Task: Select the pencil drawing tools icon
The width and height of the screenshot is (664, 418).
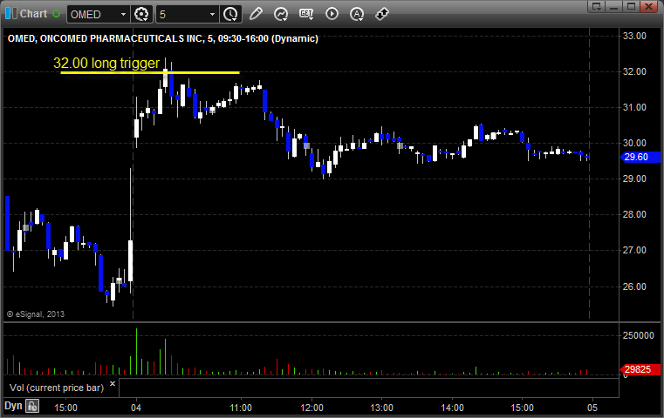Action: (x=256, y=14)
